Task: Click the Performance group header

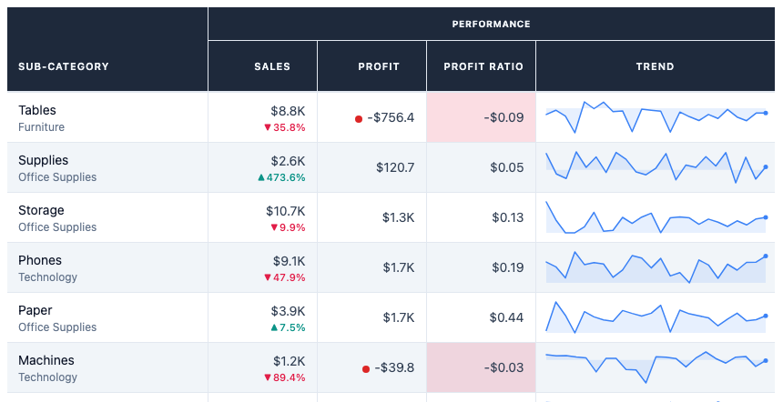Action: tap(492, 24)
